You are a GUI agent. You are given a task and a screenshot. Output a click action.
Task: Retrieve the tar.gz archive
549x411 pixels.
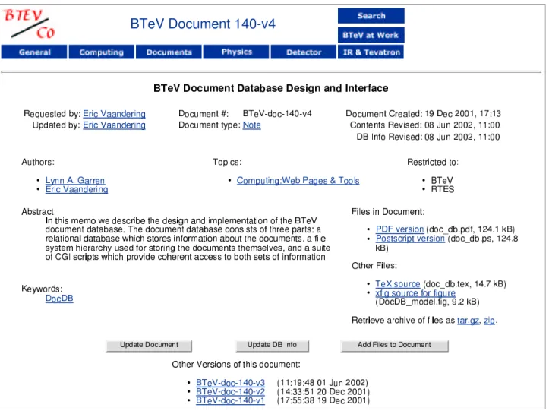point(468,321)
